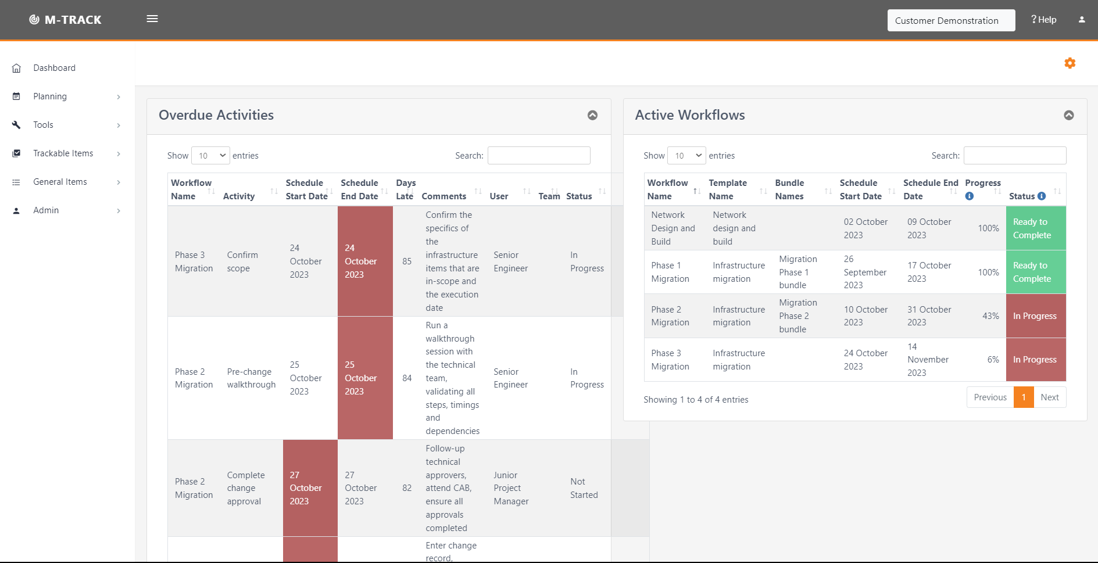Click the Planning calendar icon
This screenshot has height=563, width=1098.
[16, 96]
